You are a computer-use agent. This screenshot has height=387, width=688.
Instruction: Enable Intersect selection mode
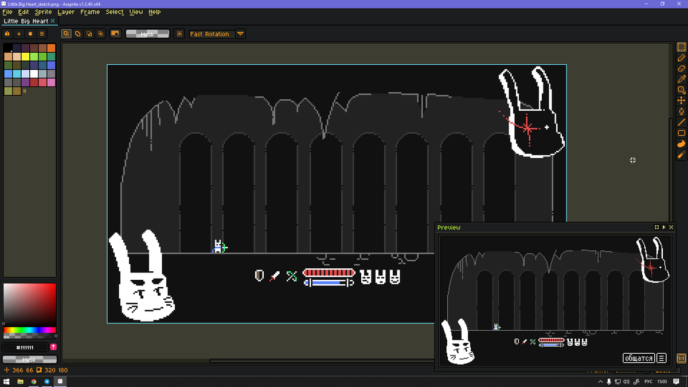click(x=100, y=34)
